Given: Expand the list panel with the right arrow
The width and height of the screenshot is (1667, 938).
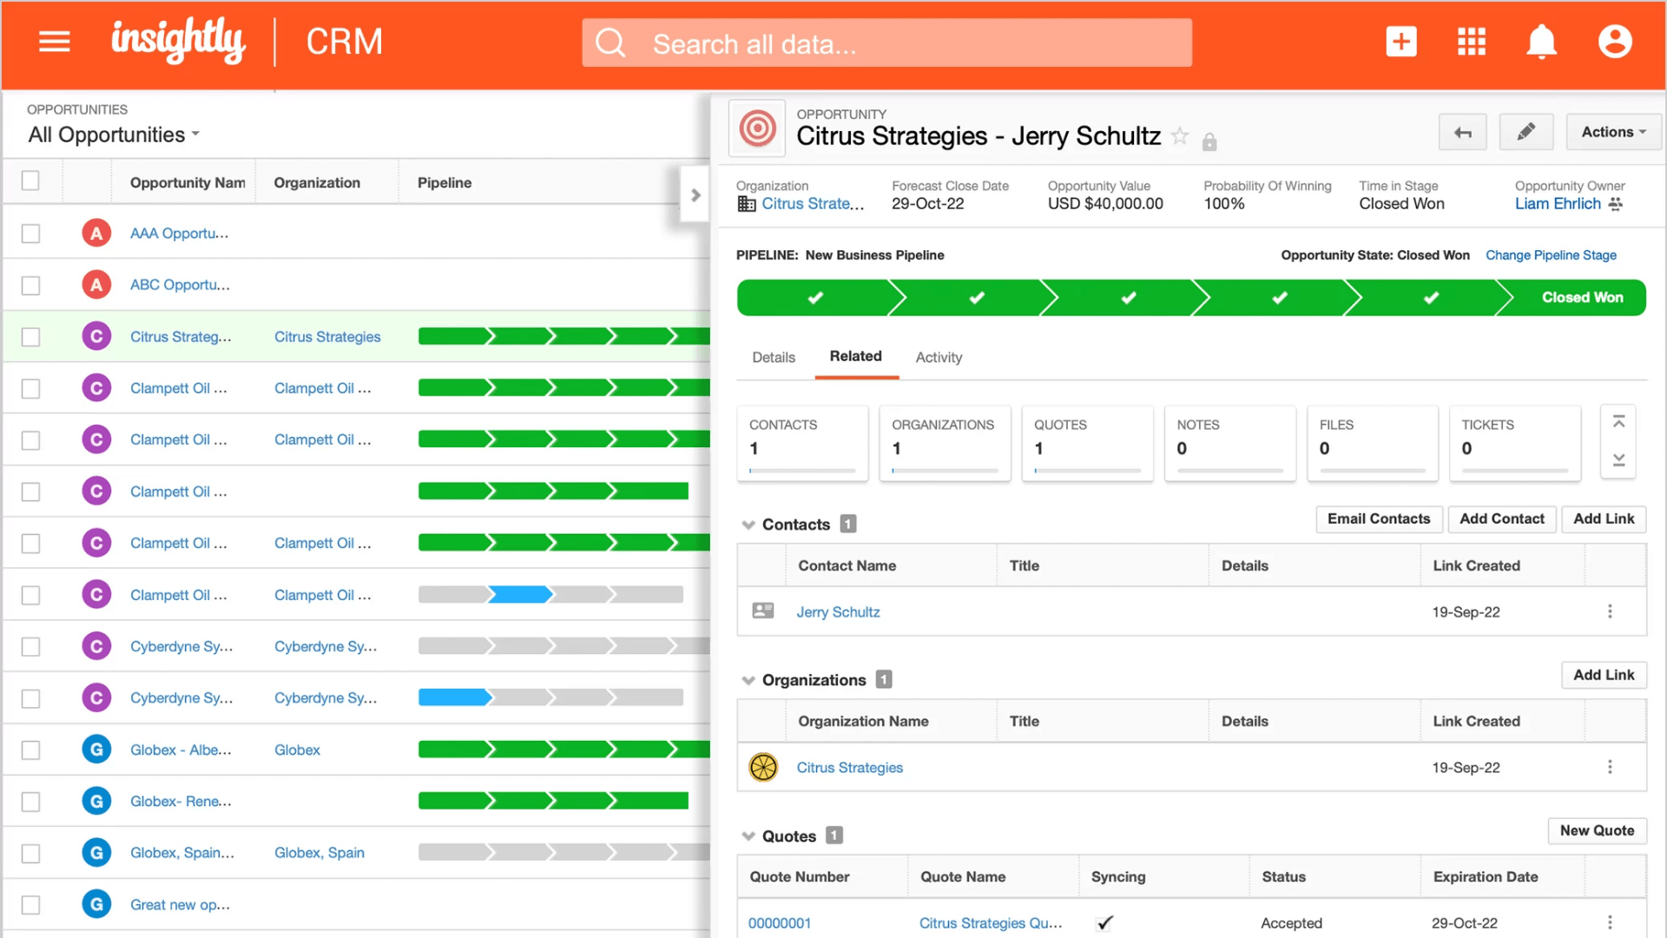Looking at the screenshot, I should [695, 195].
